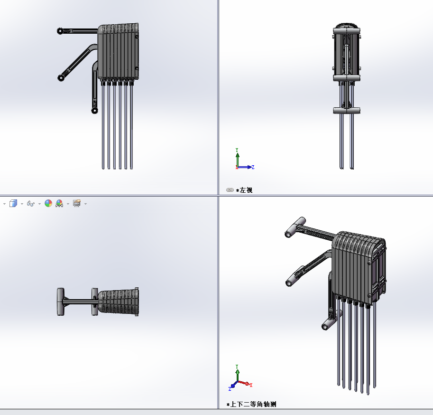Expand the Hide/Show Items dropdown arrow
Screen dimensions: 433x415
pyautogui.click(x=39, y=204)
